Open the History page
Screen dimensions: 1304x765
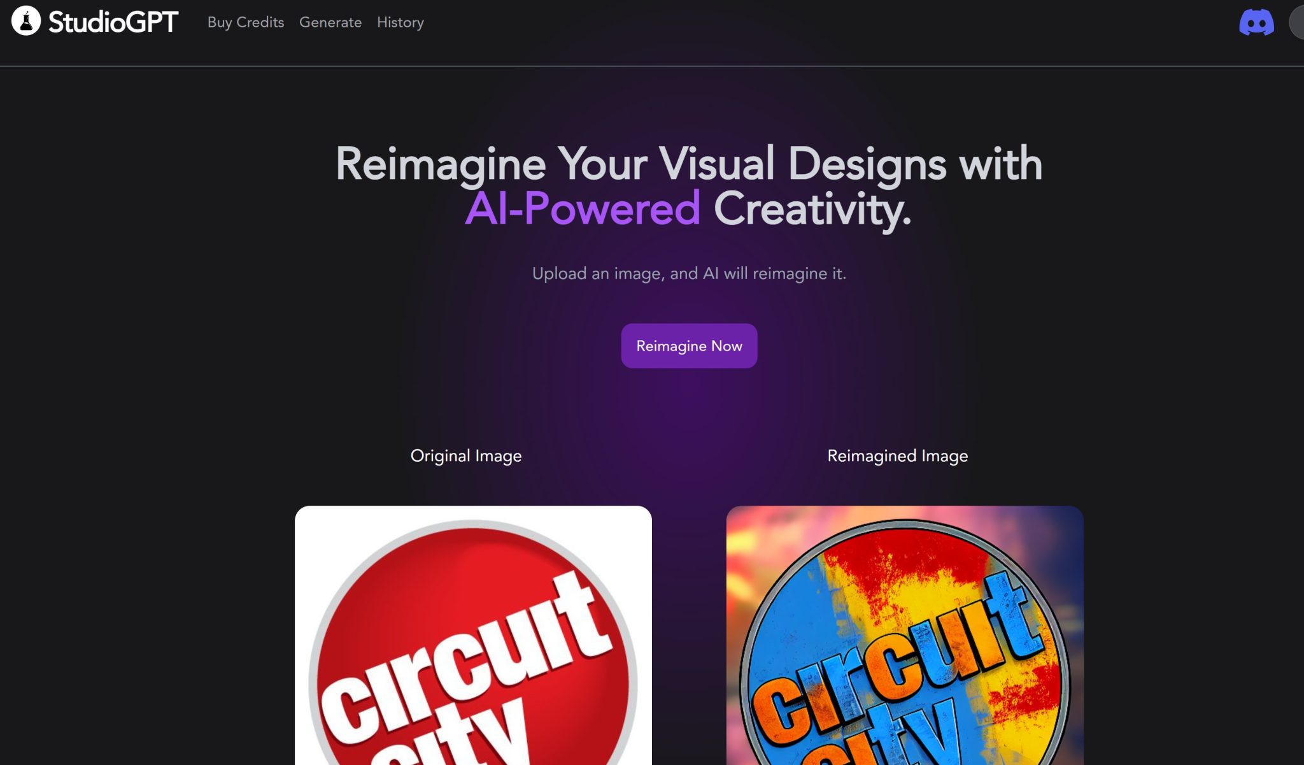(400, 22)
